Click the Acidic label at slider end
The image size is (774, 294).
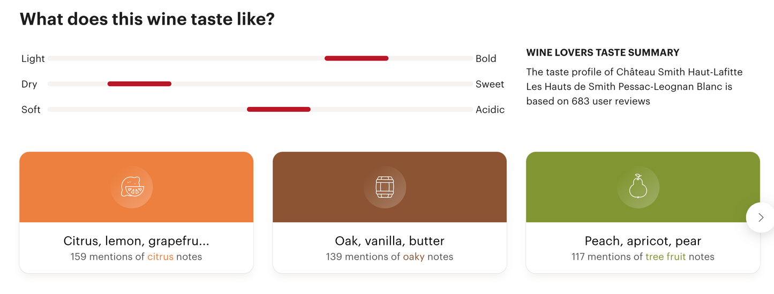tap(490, 110)
